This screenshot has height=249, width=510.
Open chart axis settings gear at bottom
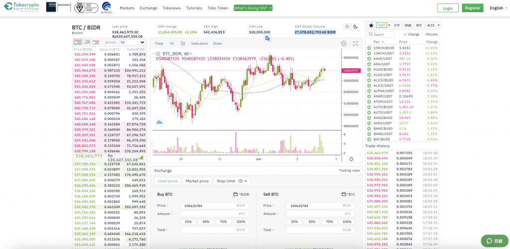point(351,159)
